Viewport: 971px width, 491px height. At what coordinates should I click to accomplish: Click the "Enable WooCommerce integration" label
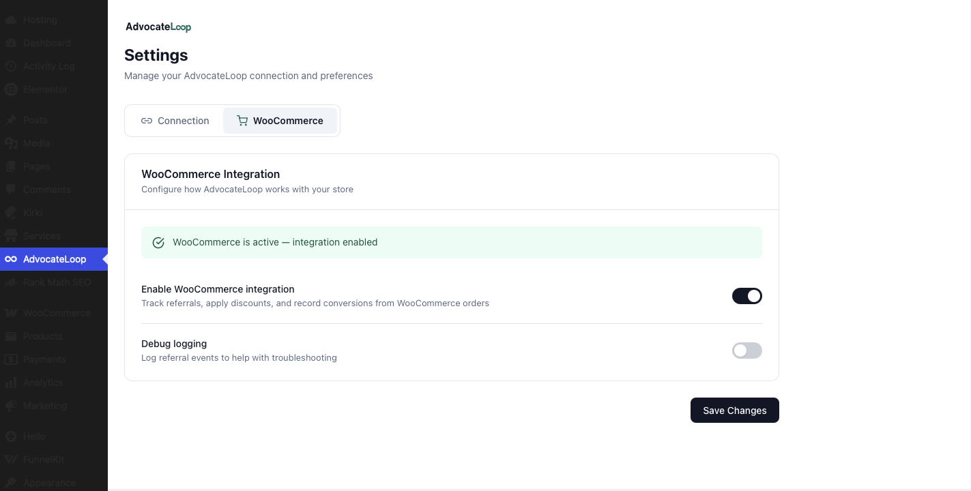(218, 289)
